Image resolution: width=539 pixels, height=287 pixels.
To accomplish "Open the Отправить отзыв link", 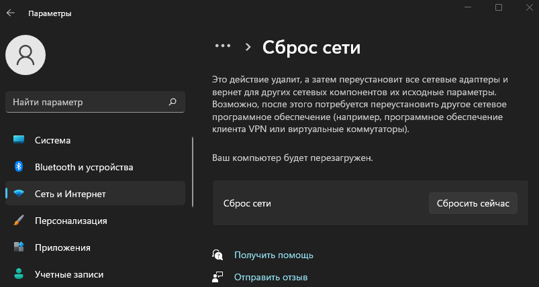I will click(x=271, y=277).
